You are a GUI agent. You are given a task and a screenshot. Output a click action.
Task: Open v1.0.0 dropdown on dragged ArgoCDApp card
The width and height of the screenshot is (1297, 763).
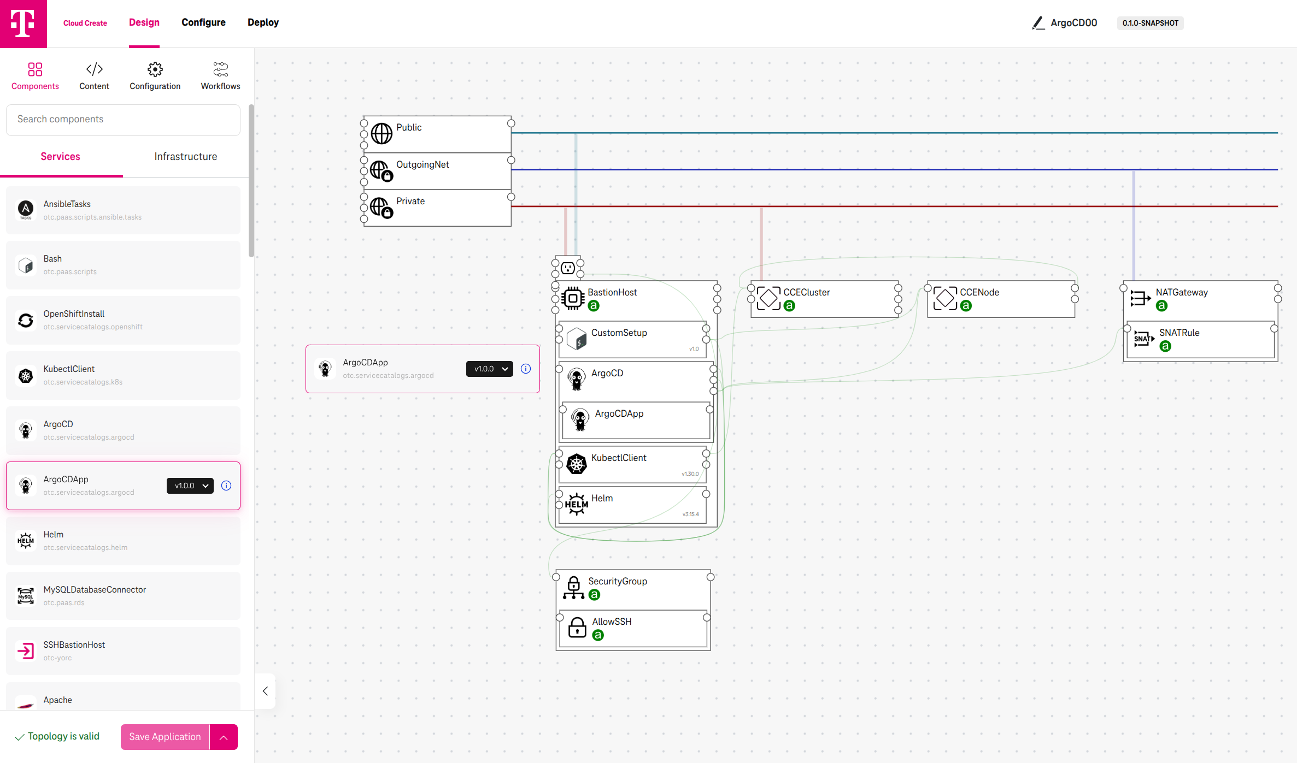[x=490, y=369]
